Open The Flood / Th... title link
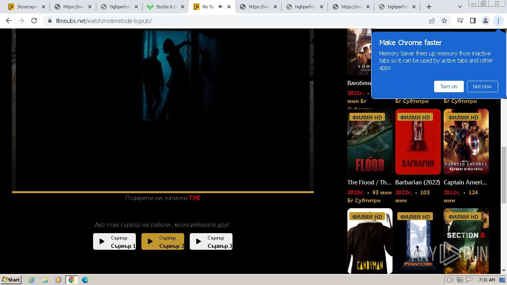 click(x=369, y=182)
